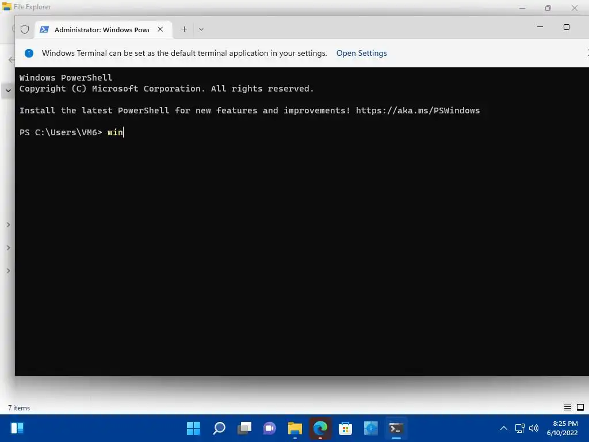Click the File Explorer window title
The image size is (589, 442).
point(32,7)
